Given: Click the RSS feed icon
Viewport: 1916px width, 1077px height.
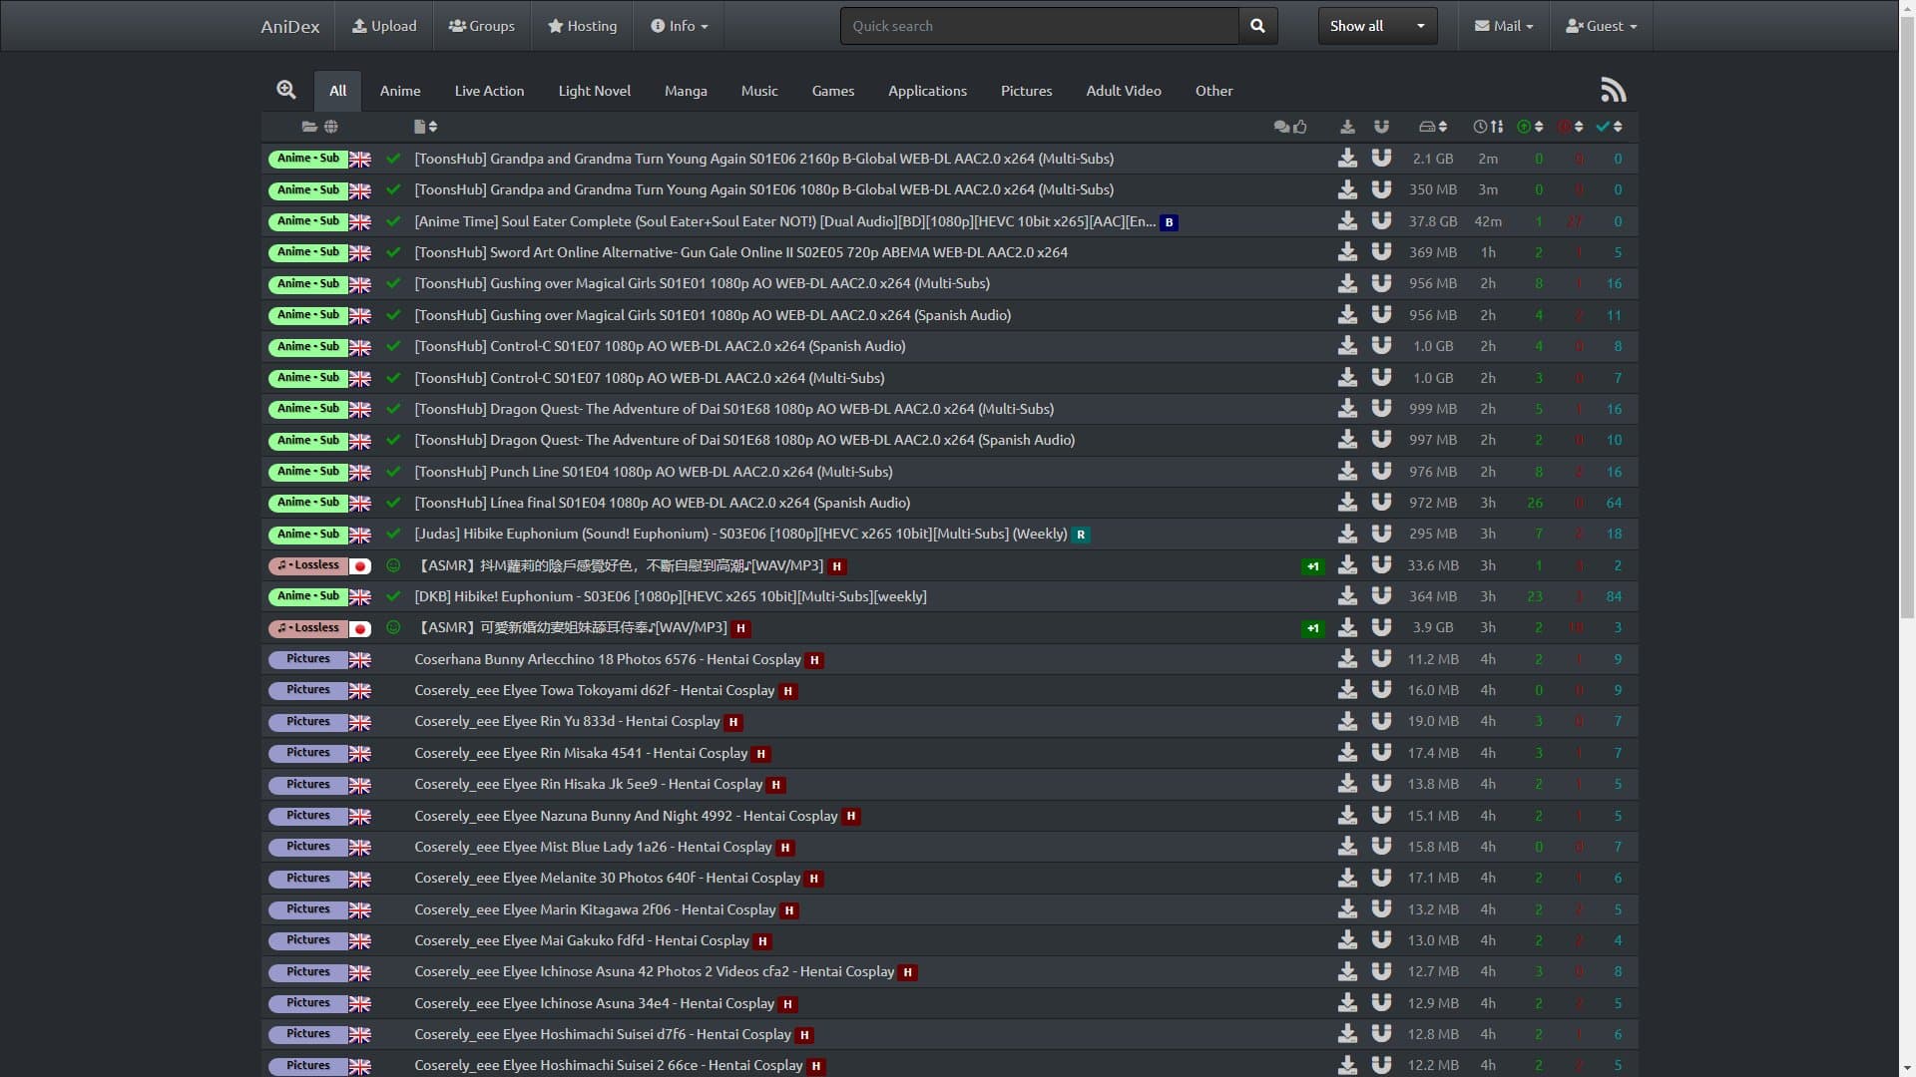Looking at the screenshot, I should click(1613, 90).
